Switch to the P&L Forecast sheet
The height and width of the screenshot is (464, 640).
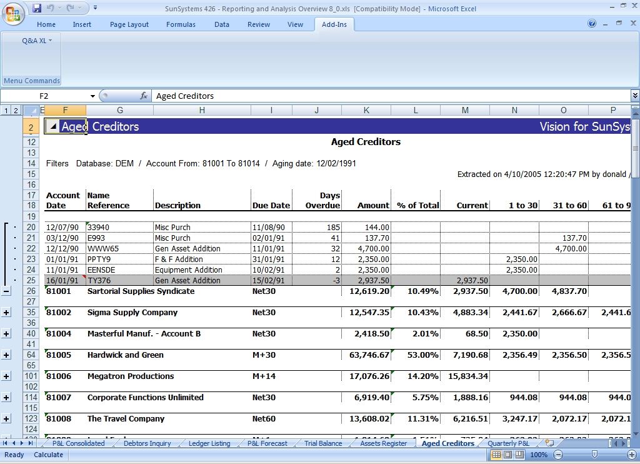pyautogui.click(x=267, y=443)
